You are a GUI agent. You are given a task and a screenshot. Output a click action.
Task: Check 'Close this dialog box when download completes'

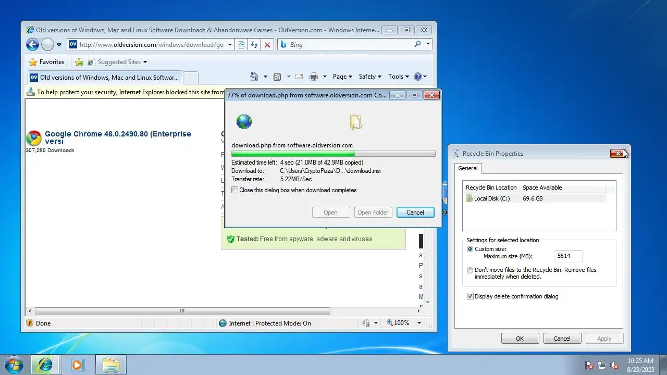[235, 190]
